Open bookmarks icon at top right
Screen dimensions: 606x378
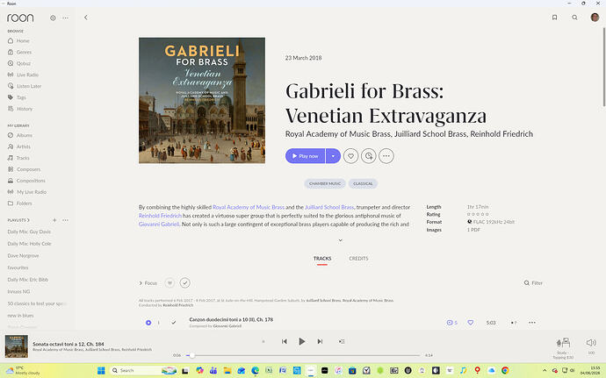554,18
